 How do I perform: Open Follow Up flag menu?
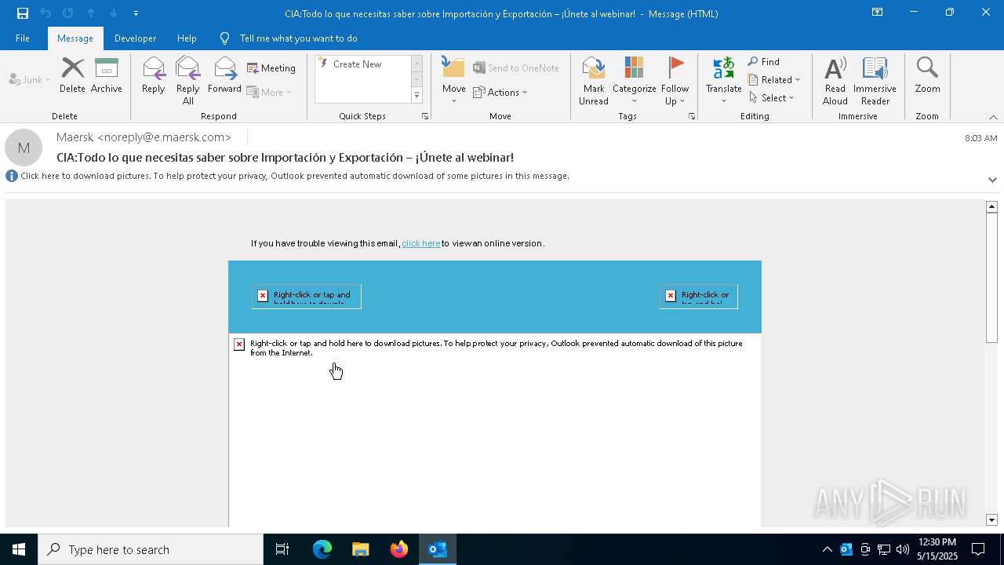pyautogui.click(x=675, y=81)
